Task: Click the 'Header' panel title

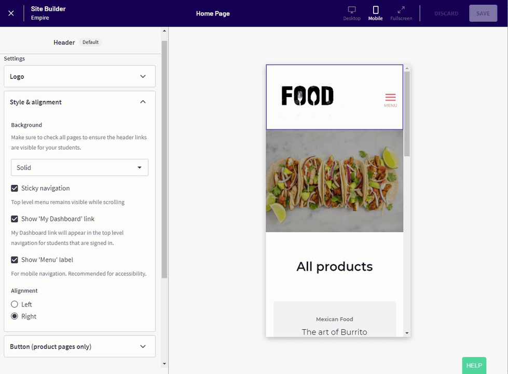Action: pyautogui.click(x=64, y=43)
